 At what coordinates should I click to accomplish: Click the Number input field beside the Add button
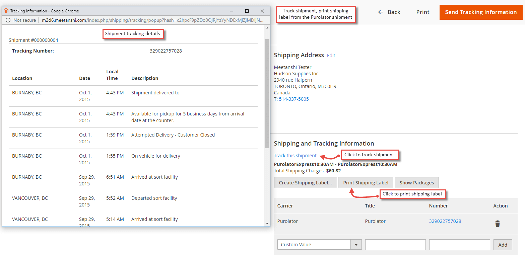pos(459,245)
